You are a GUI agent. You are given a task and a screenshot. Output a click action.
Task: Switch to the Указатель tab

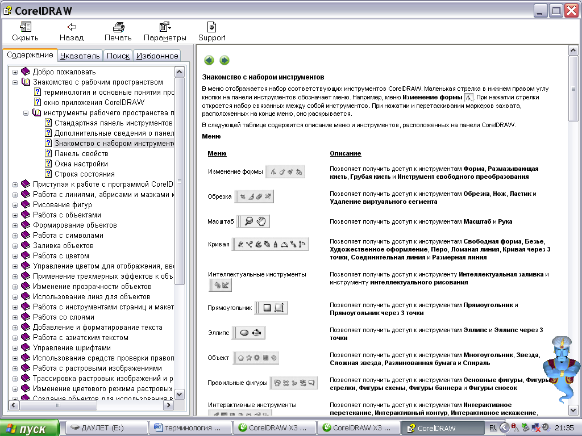coord(80,56)
